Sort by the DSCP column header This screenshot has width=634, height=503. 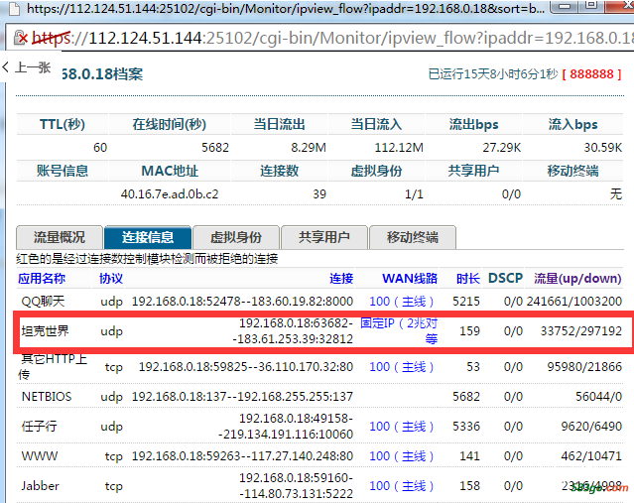505,278
